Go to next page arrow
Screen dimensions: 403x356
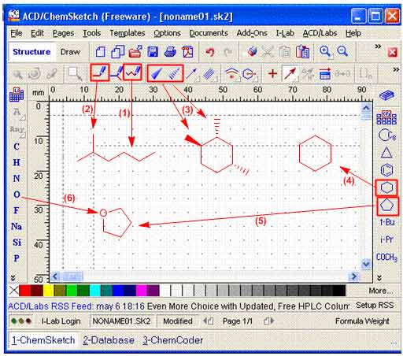click(269, 321)
